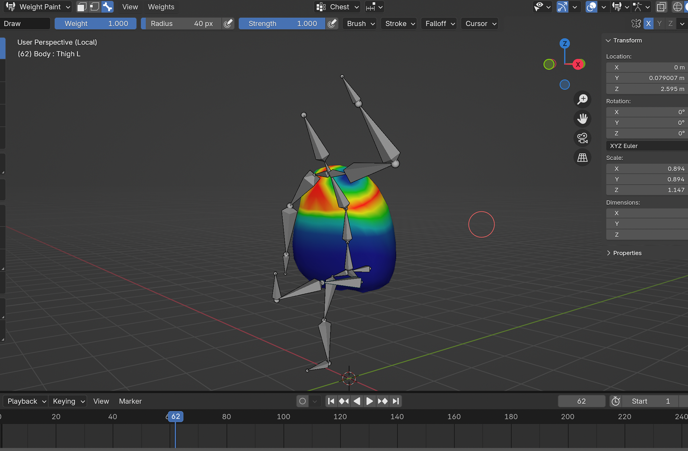Toggle X axis mirror symmetry
688x451 pixels.
pos(648,24)
